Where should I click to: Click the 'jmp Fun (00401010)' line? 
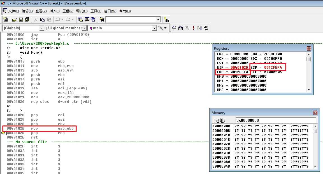click(48, 35)
